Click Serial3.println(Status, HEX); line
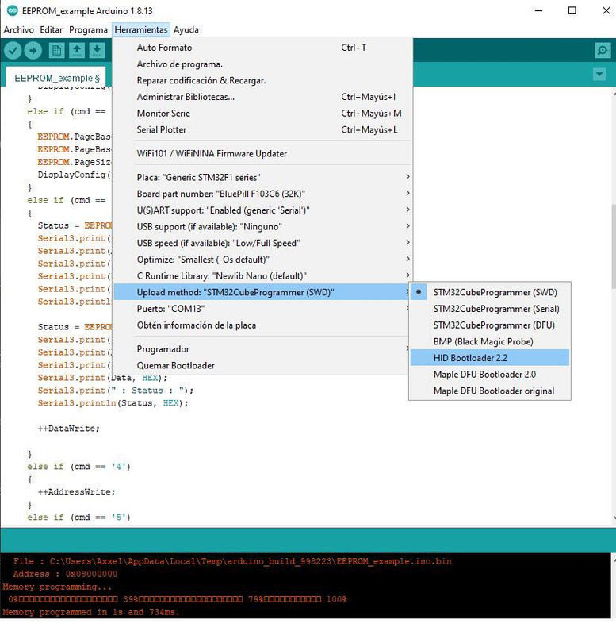Image resolution: width=616 pixels, height=635 pixels. (x=113, y=403)
